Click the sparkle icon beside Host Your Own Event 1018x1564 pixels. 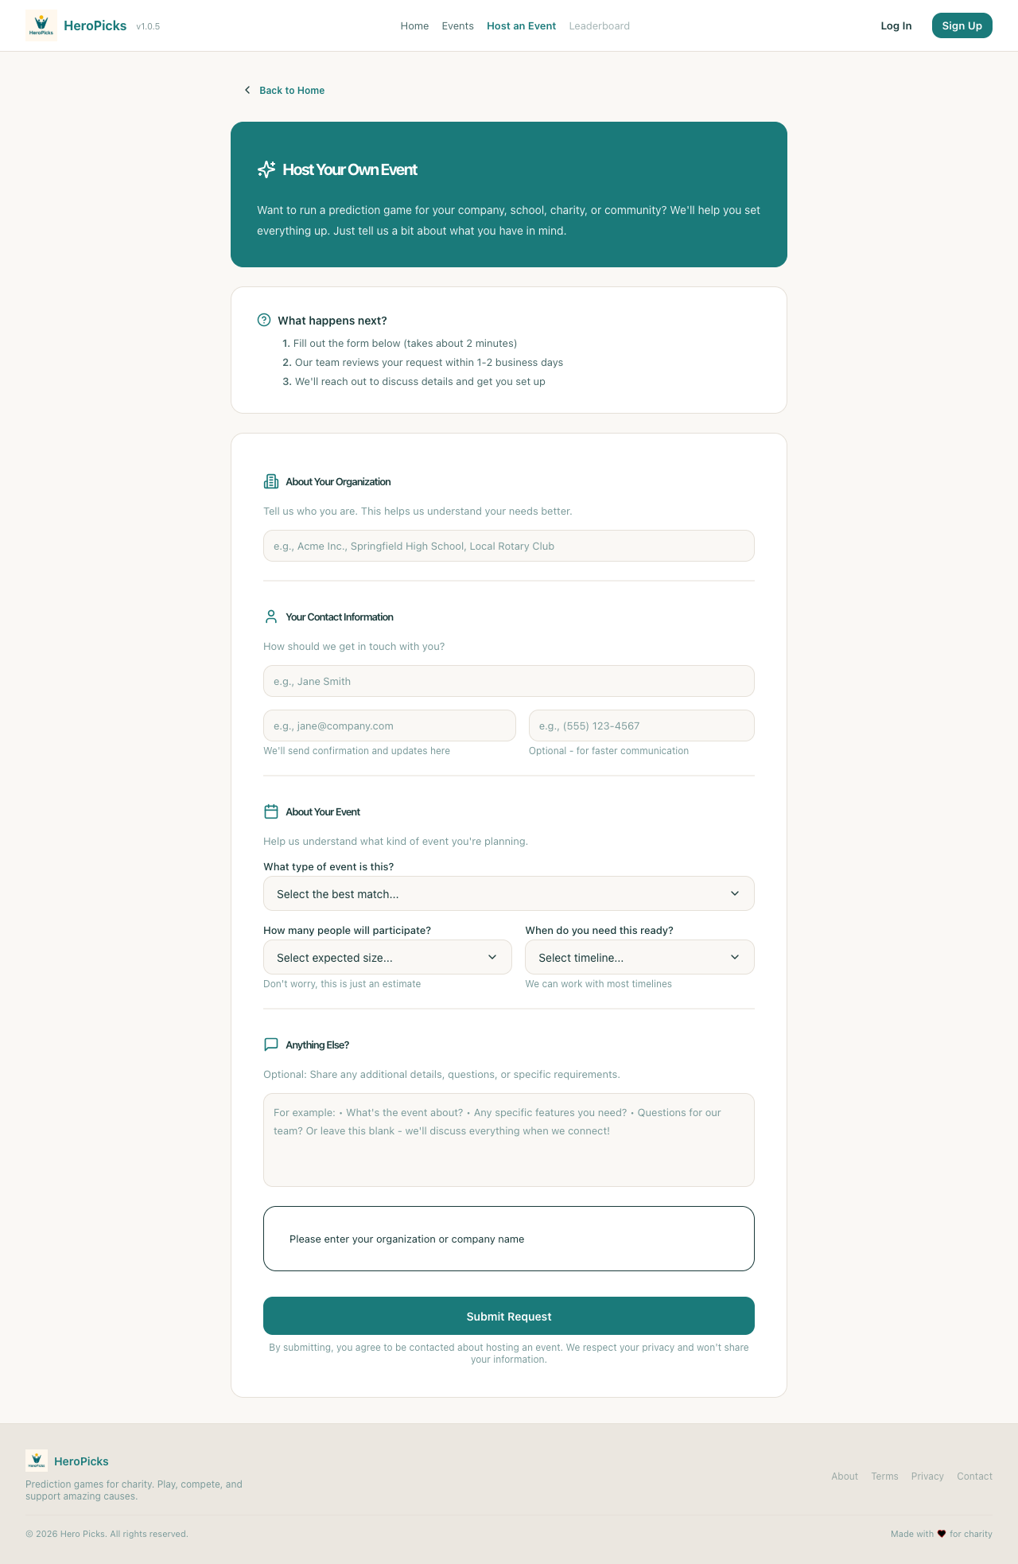coord(266,169)
